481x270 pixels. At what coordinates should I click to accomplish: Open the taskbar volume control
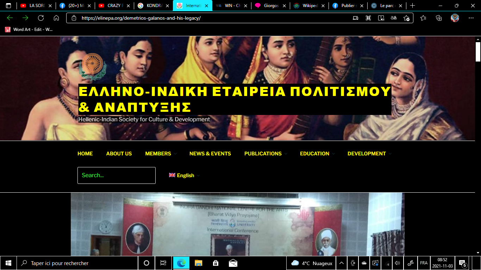pos(397,263)
